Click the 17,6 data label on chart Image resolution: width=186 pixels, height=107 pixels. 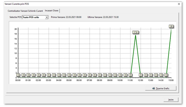click(135, 32)
